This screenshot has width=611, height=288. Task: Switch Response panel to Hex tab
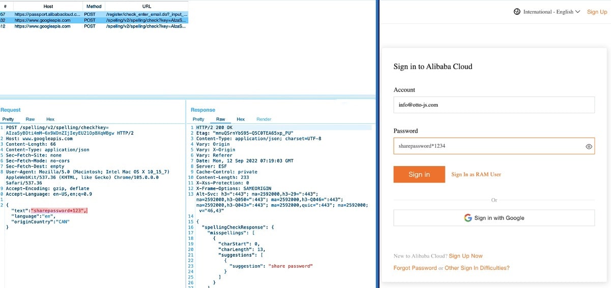tap(241, 119)
